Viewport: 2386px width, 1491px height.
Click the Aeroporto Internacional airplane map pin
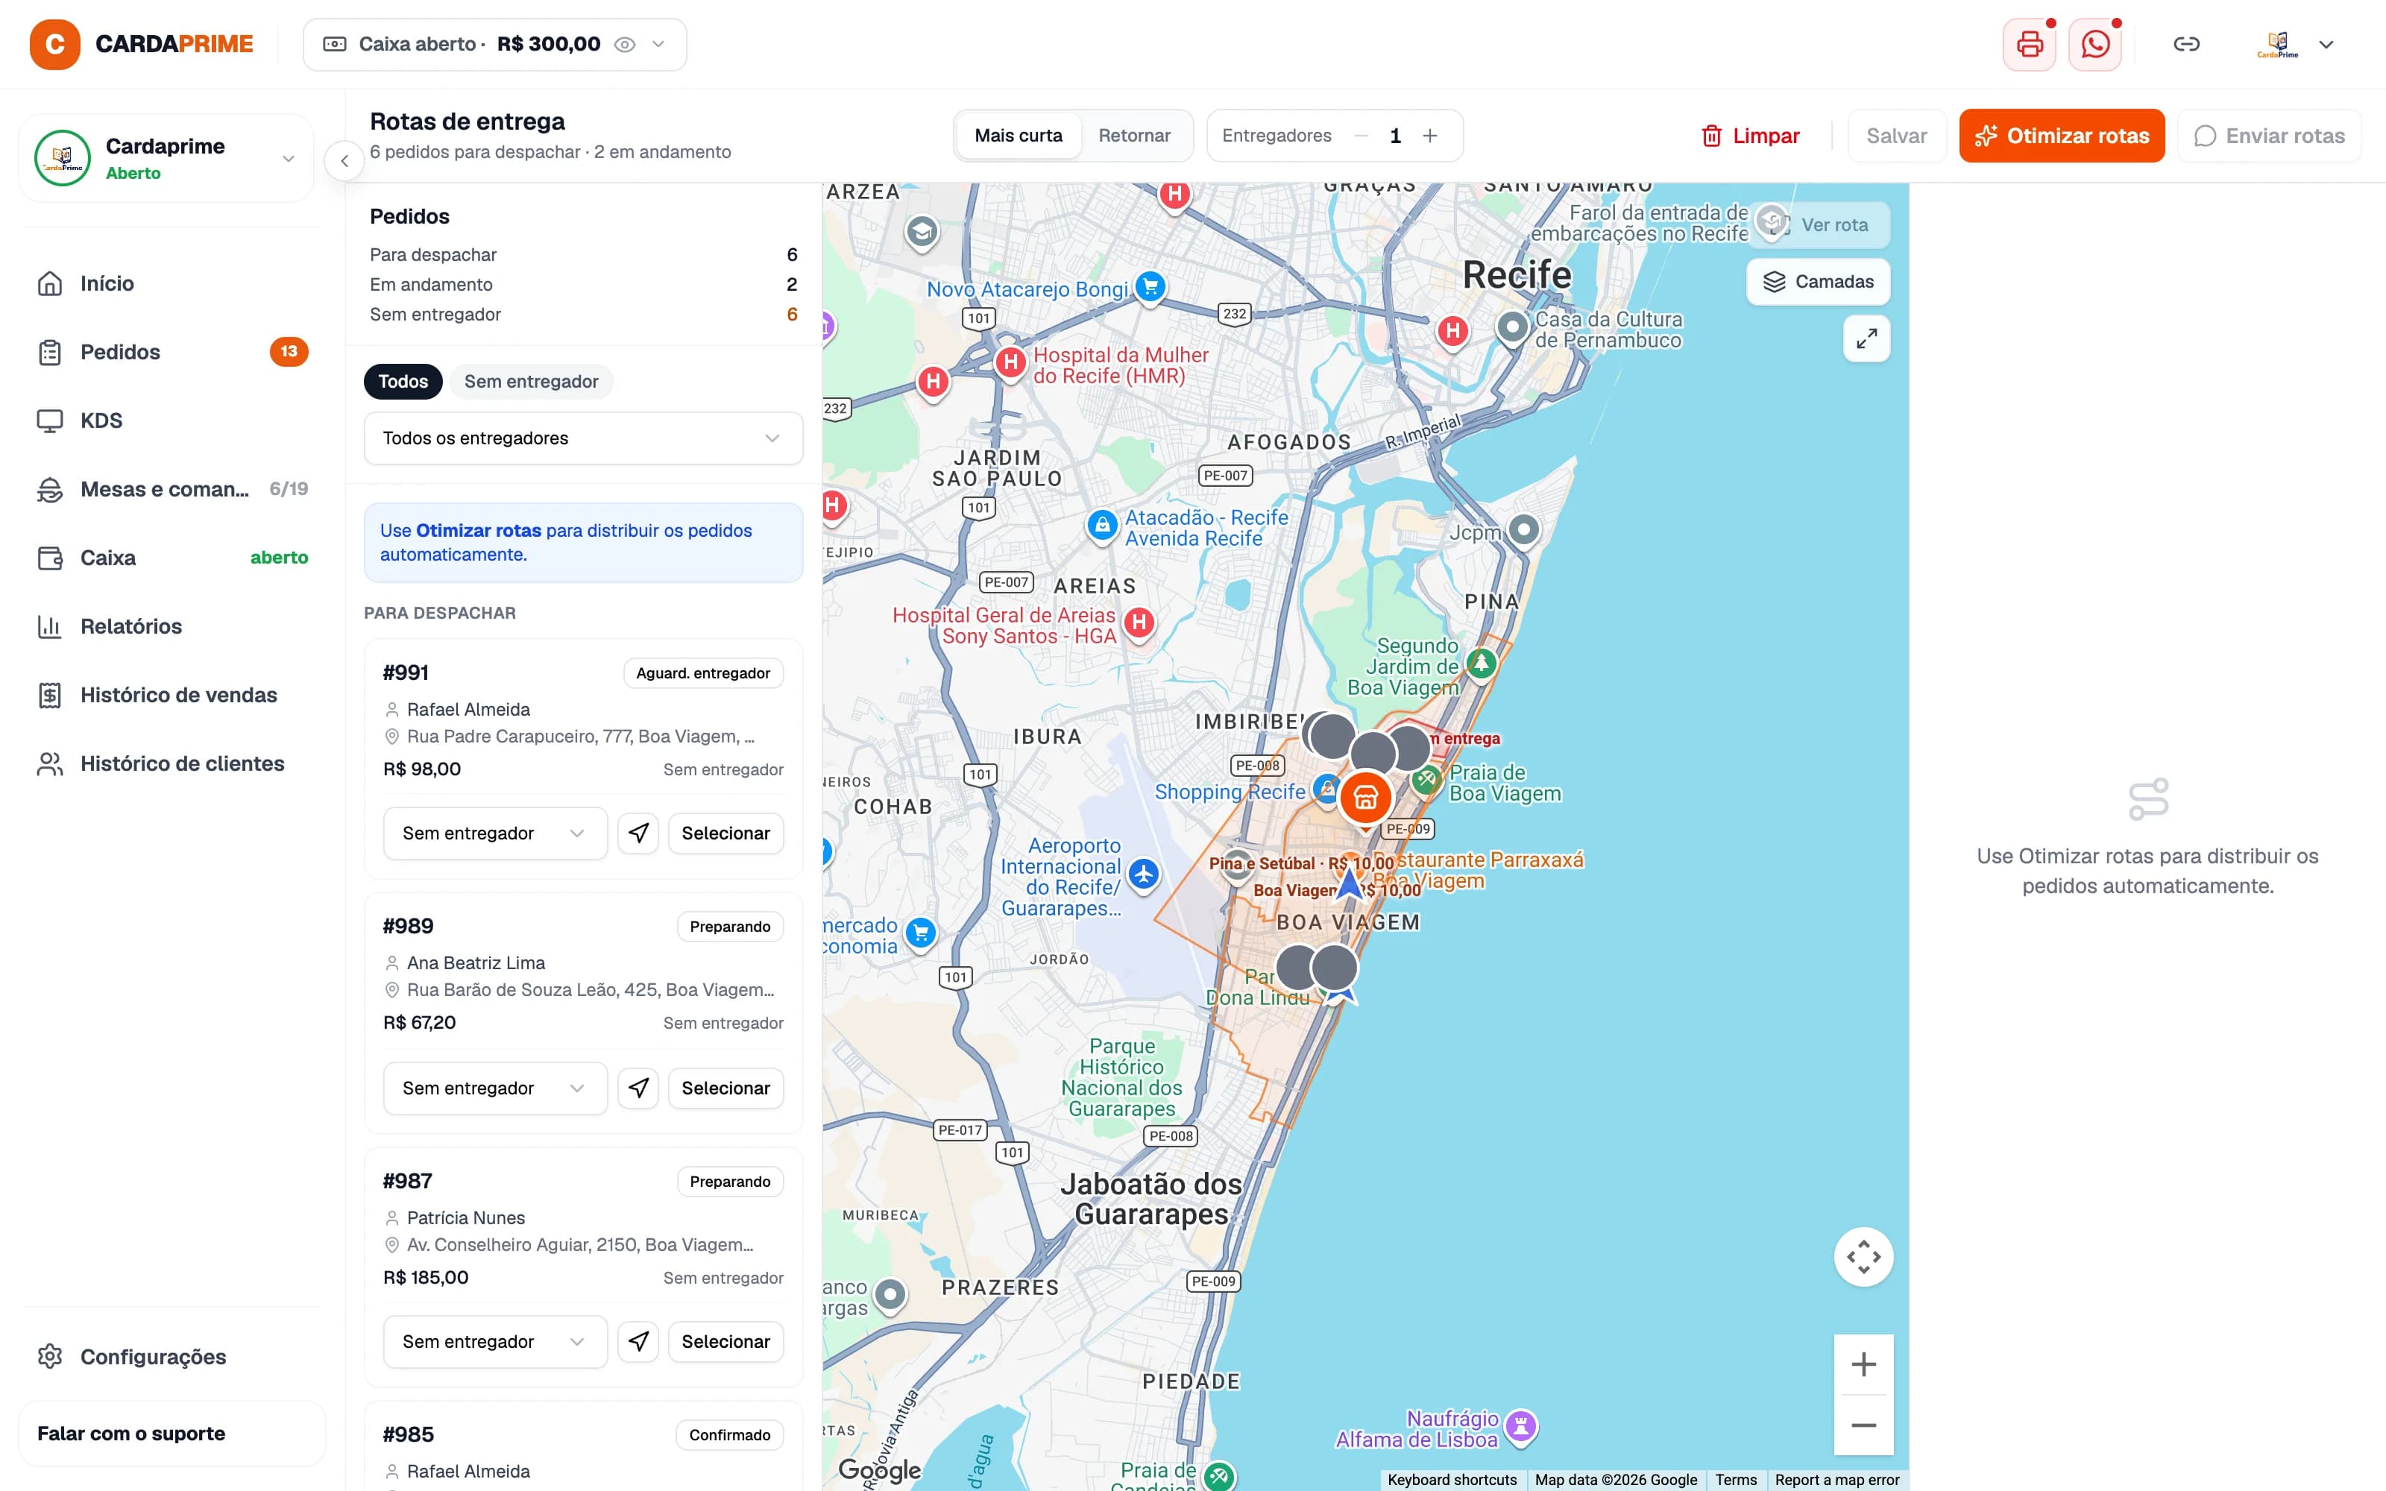click(x=1144, y=874)
